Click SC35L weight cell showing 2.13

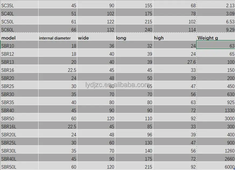pyautogui.click(x=215, y=6)
